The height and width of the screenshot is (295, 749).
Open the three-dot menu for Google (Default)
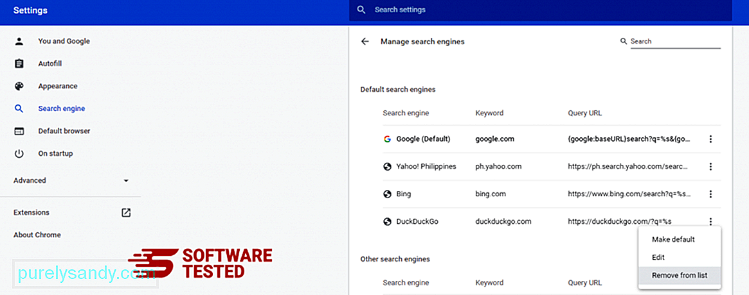(710, 139)
